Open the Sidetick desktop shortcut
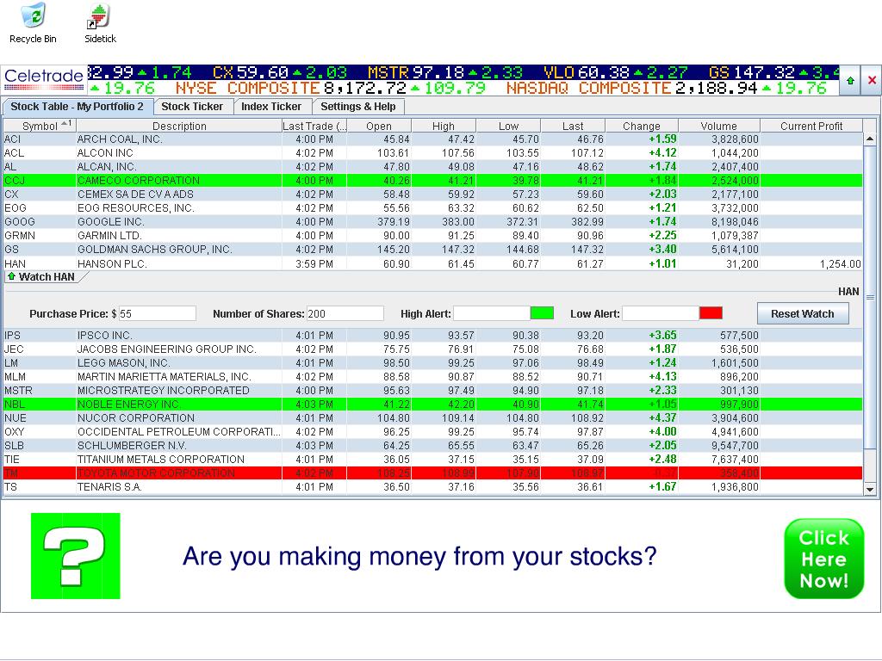The width and height of the screenshot is (882, 661). pyautogui.click(x=100, y=16)
